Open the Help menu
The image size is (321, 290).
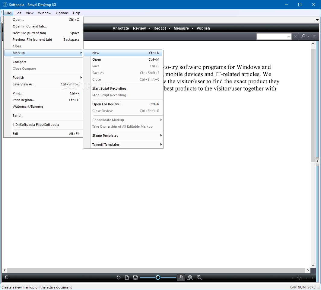(x=77, y=13)
